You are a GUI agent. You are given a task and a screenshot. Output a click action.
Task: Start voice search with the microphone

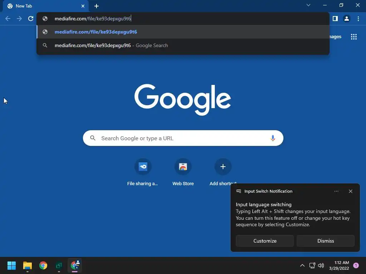pyautogui.click(x=273, y=138)
